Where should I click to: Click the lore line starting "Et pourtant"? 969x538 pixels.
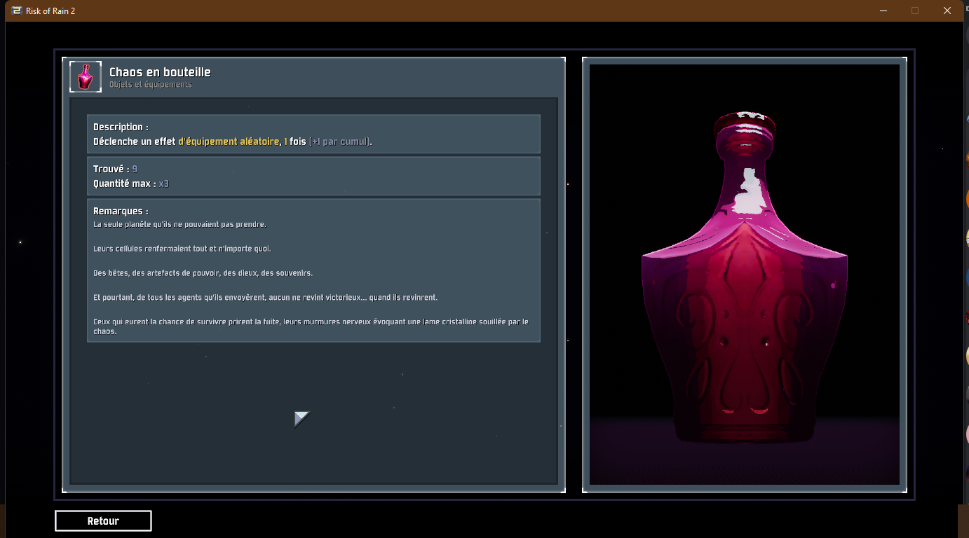265,298
